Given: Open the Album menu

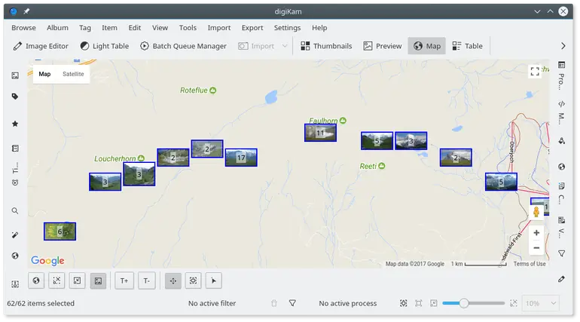Looking at the screenshot, I should (x=57, y=28).
